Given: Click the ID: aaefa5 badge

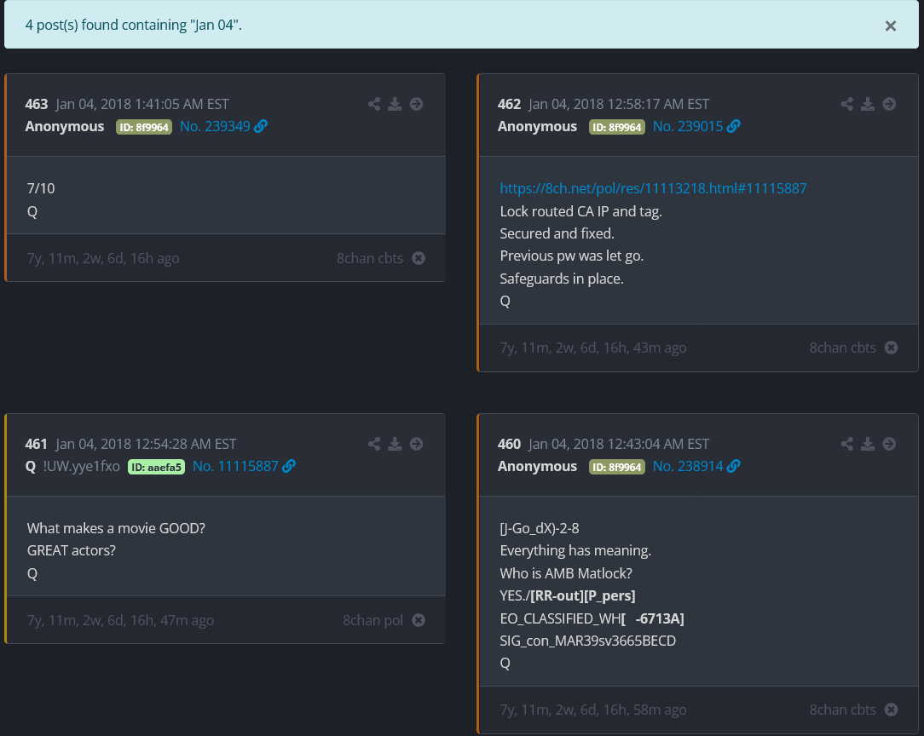Looking at the screenshot, I should pos(156,467).
